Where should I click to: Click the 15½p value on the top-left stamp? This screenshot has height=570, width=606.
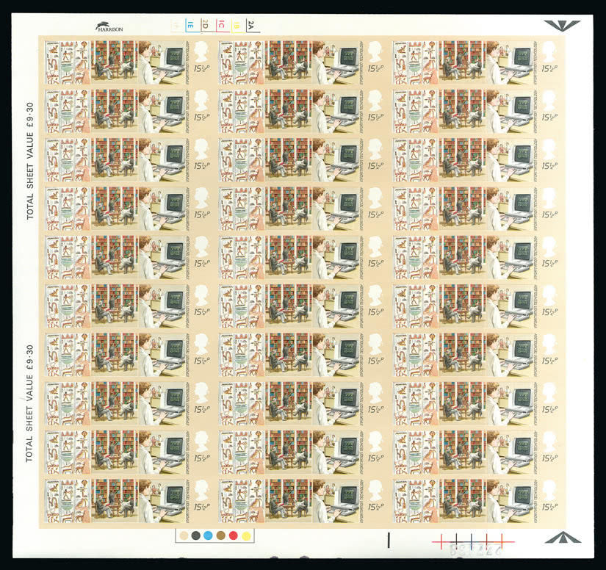(201, 68)
